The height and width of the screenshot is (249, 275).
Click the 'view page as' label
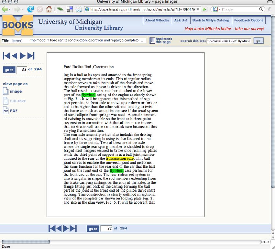(15, 84)
